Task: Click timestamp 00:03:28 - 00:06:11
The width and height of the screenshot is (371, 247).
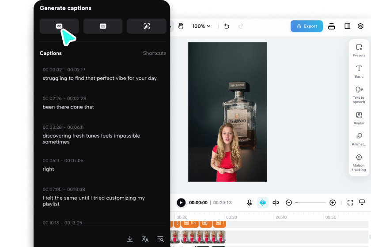Action: (63, 127)
